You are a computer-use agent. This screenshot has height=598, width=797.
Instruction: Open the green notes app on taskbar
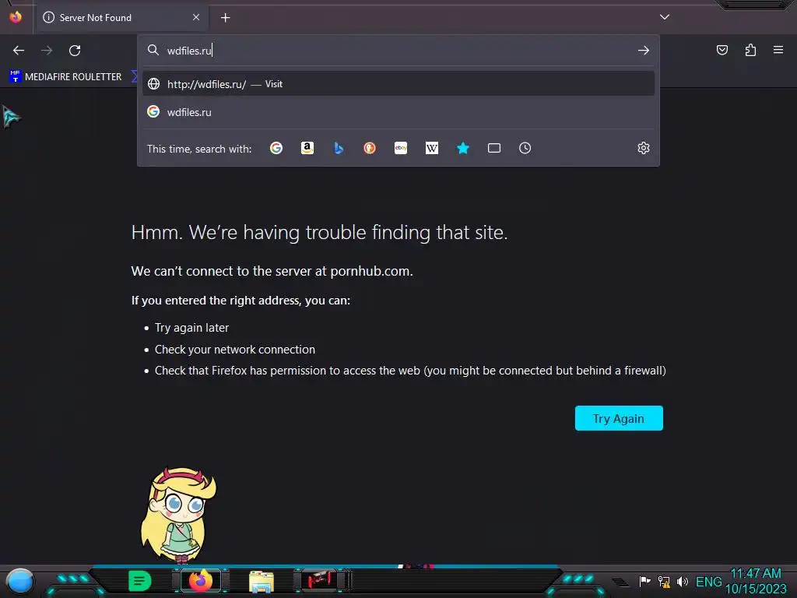coord(139,581)
